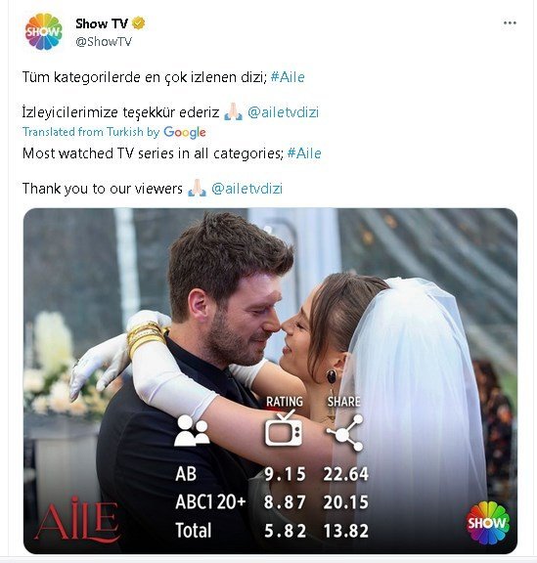537x563 pixels.
Task: Click the Share network icon in image
Action: point(345,433)
